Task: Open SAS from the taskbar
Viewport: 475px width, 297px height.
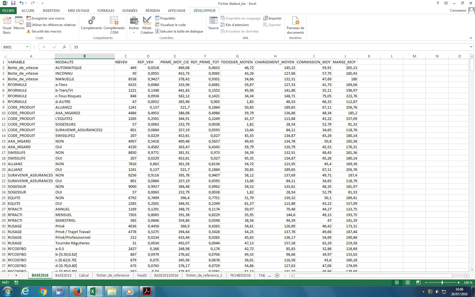Action: coord(60,291)
